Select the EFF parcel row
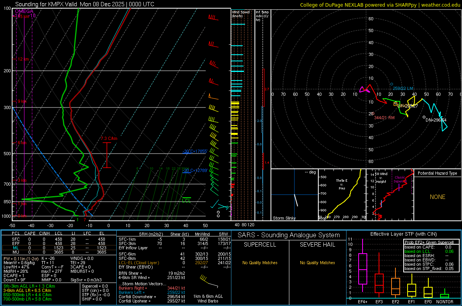462x306 pixels. point(59,243)
